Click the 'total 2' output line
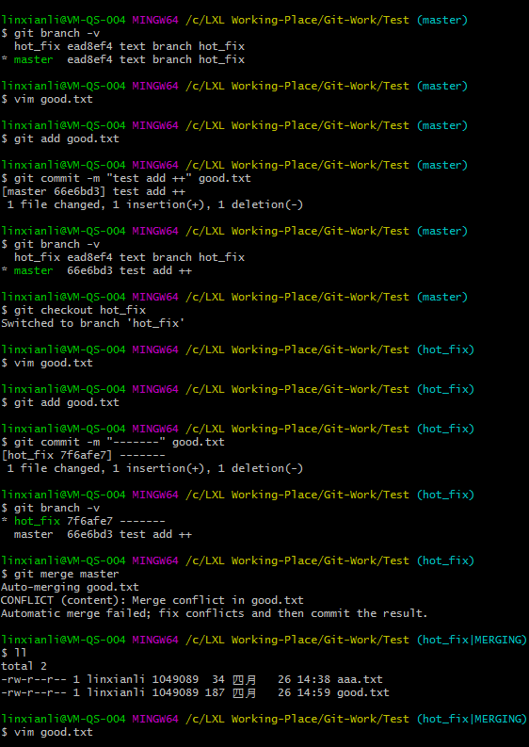This screenshot has height=747, width=529. point(24,666)
